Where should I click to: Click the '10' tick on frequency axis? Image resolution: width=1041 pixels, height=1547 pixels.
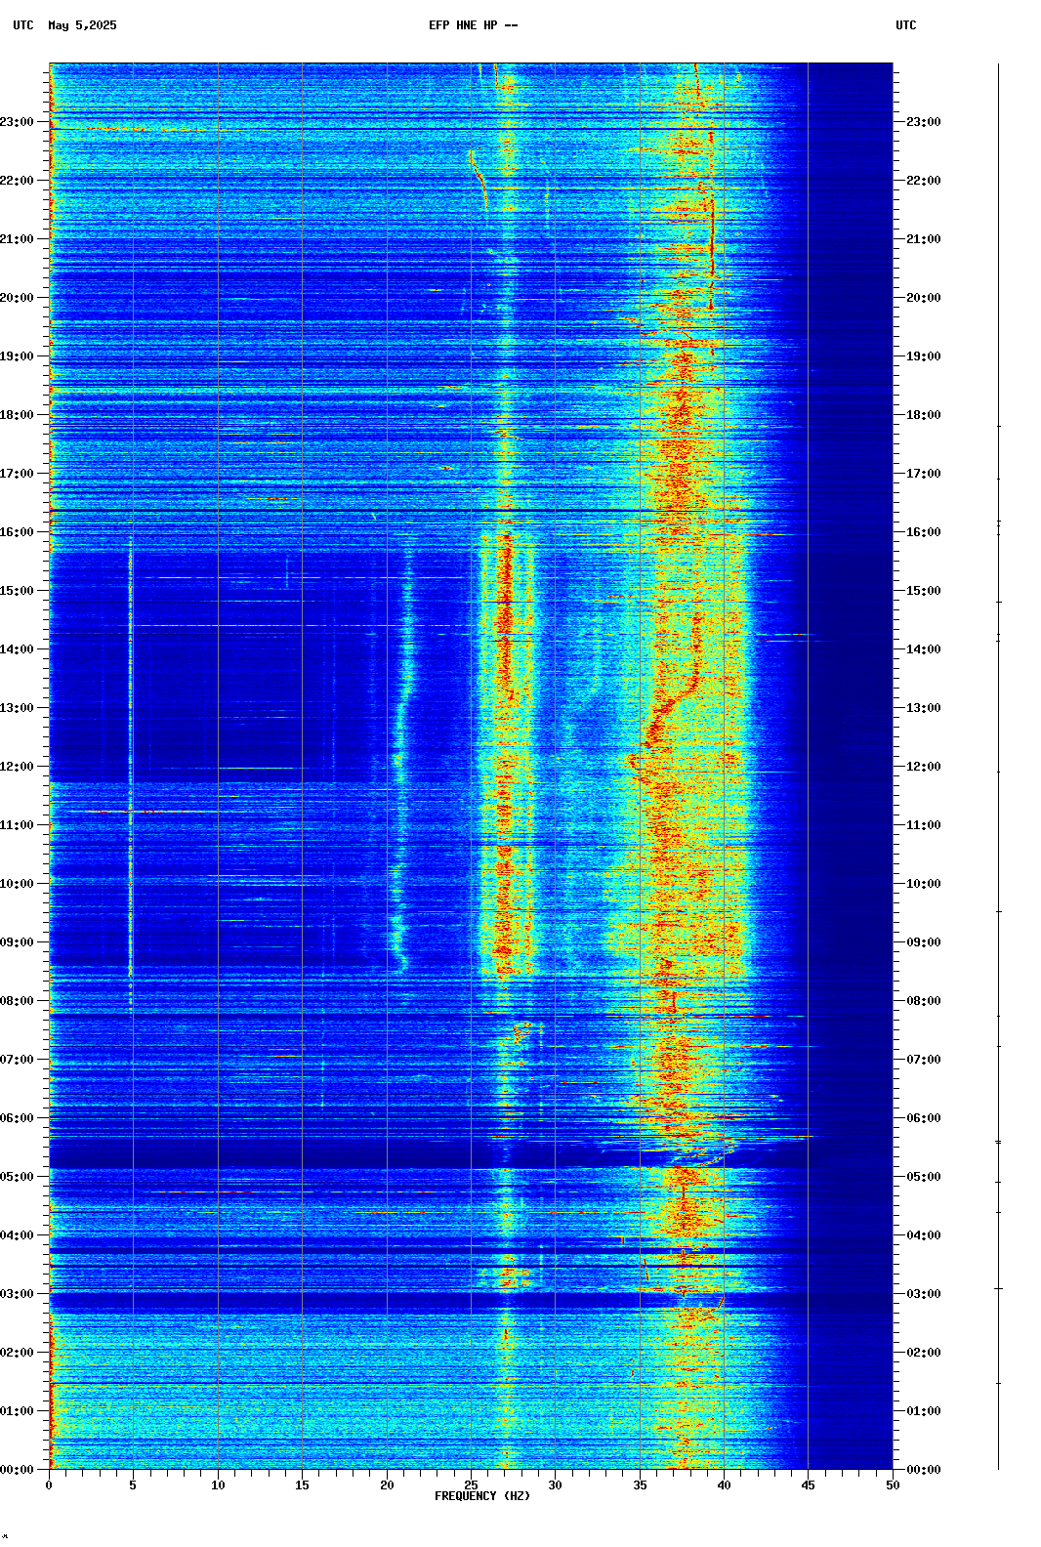pos(218,1485)
